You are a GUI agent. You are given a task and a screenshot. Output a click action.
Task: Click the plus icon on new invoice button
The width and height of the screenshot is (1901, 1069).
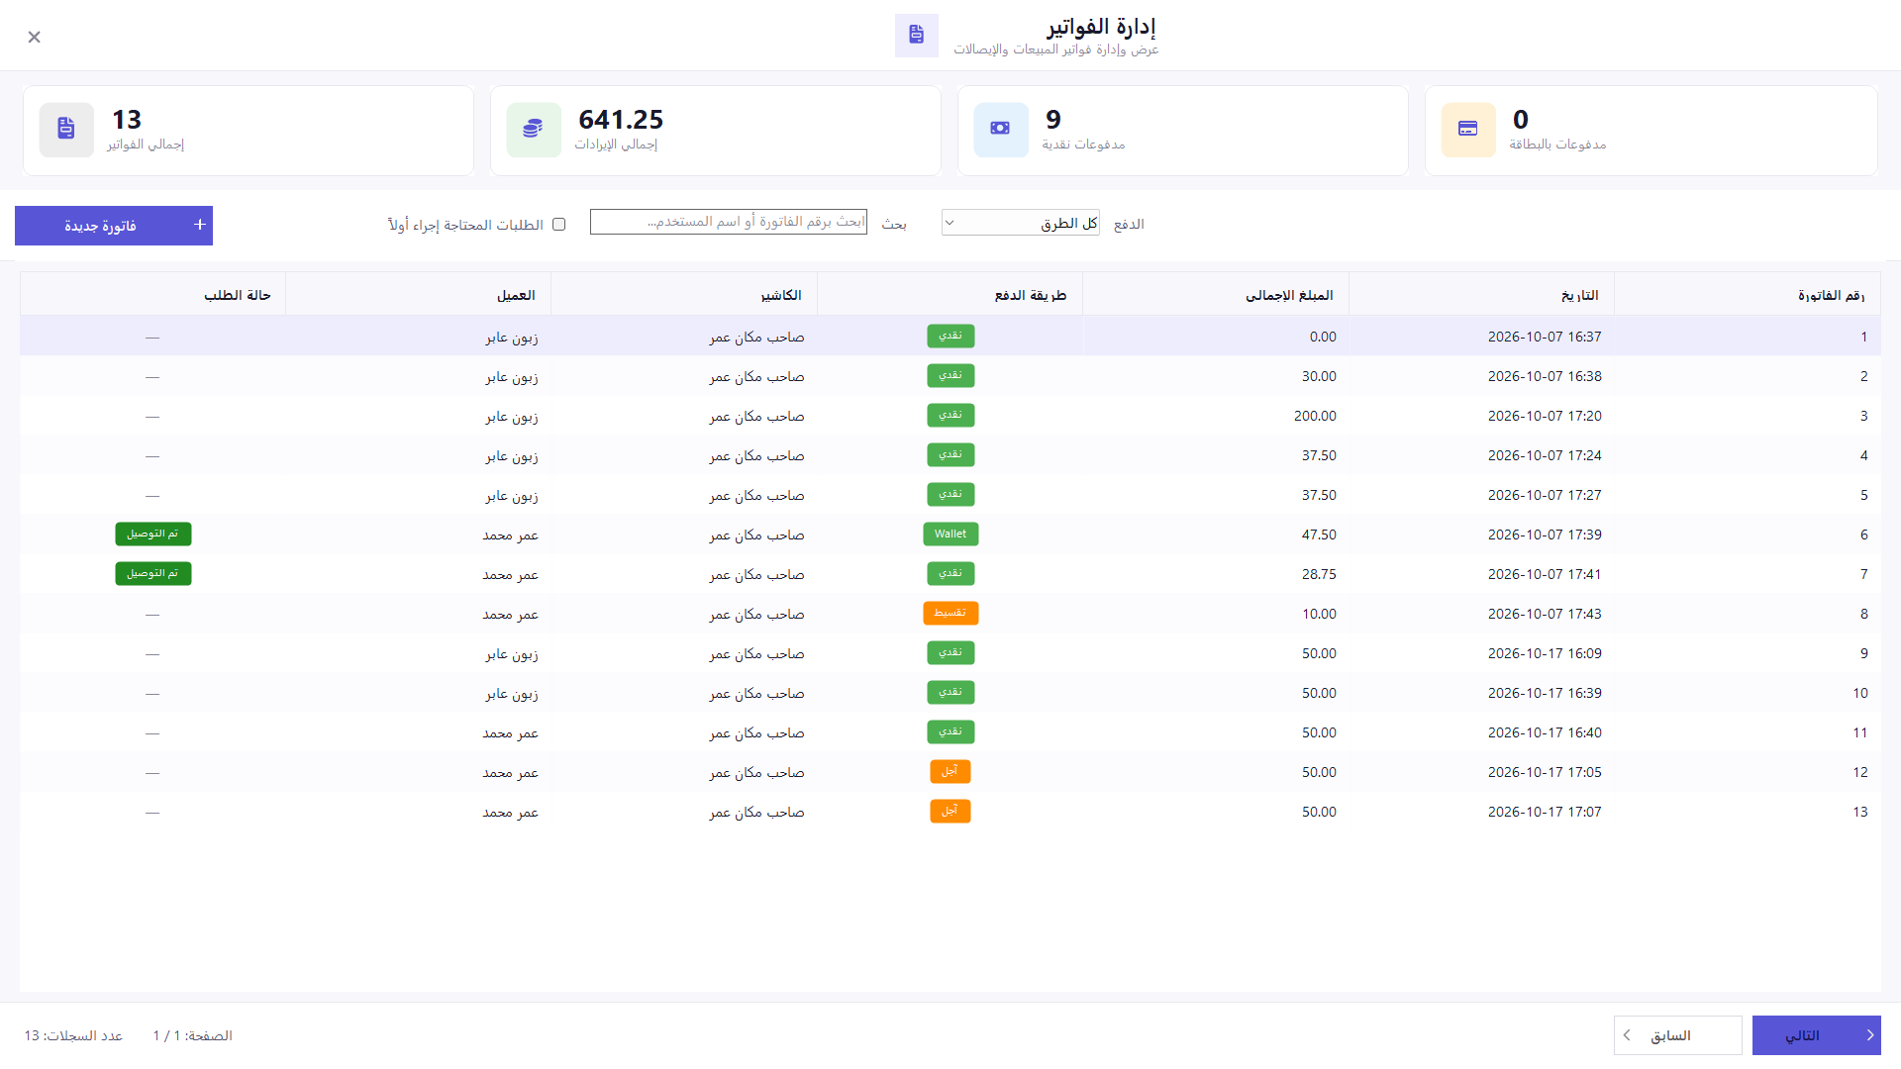[x=199, y=225]
